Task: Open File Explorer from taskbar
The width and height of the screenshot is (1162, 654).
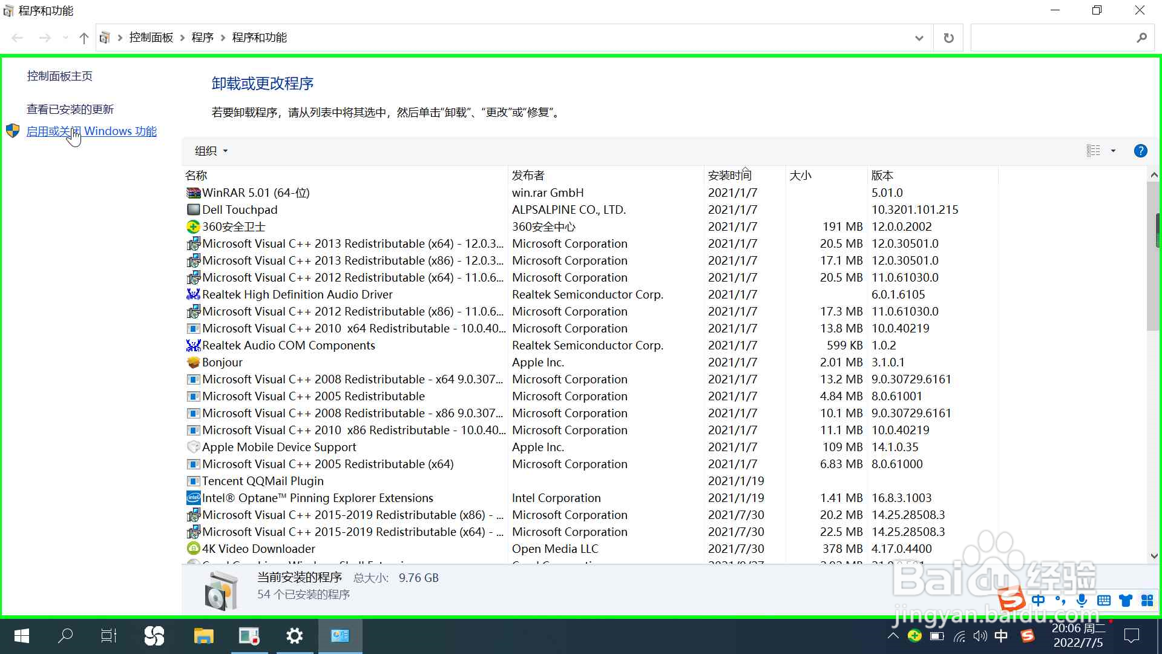Action: [203, 636]
